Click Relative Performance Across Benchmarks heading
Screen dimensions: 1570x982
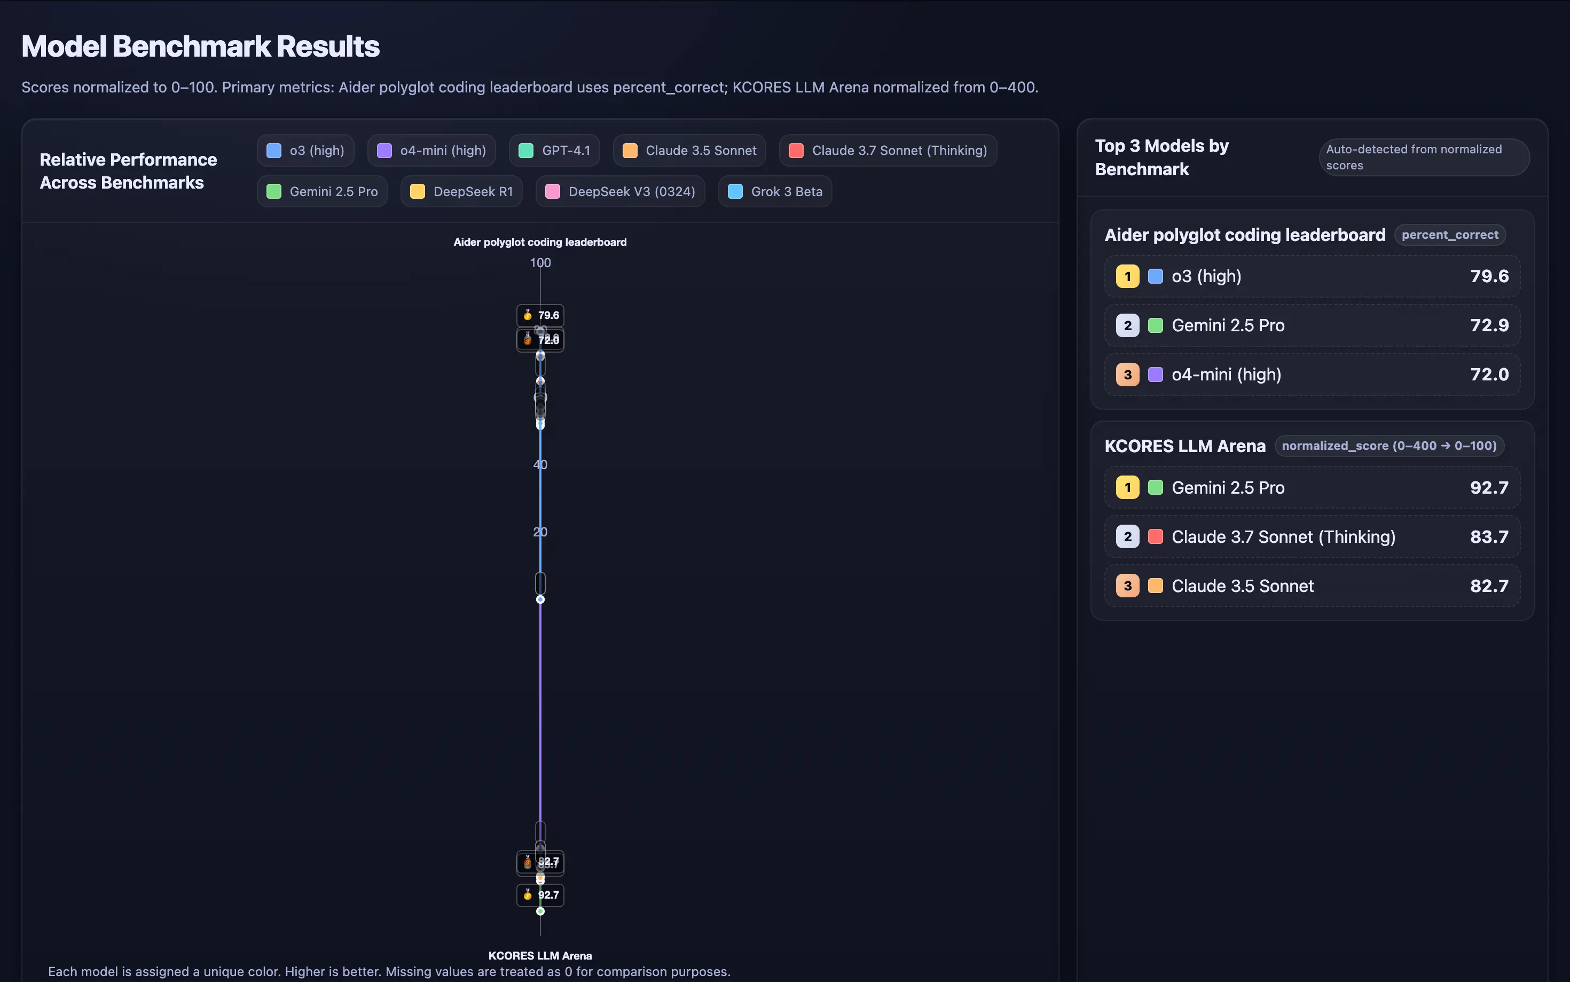coord(128,172)
